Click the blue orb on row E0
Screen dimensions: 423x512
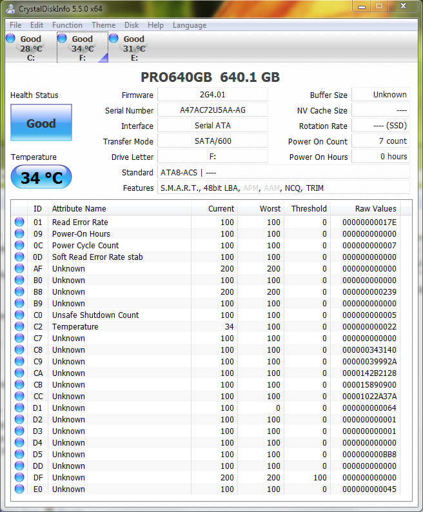[x=19, y=489]
